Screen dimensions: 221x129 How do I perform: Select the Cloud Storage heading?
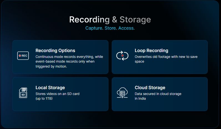pyautogui.click(x=150, y=88)
